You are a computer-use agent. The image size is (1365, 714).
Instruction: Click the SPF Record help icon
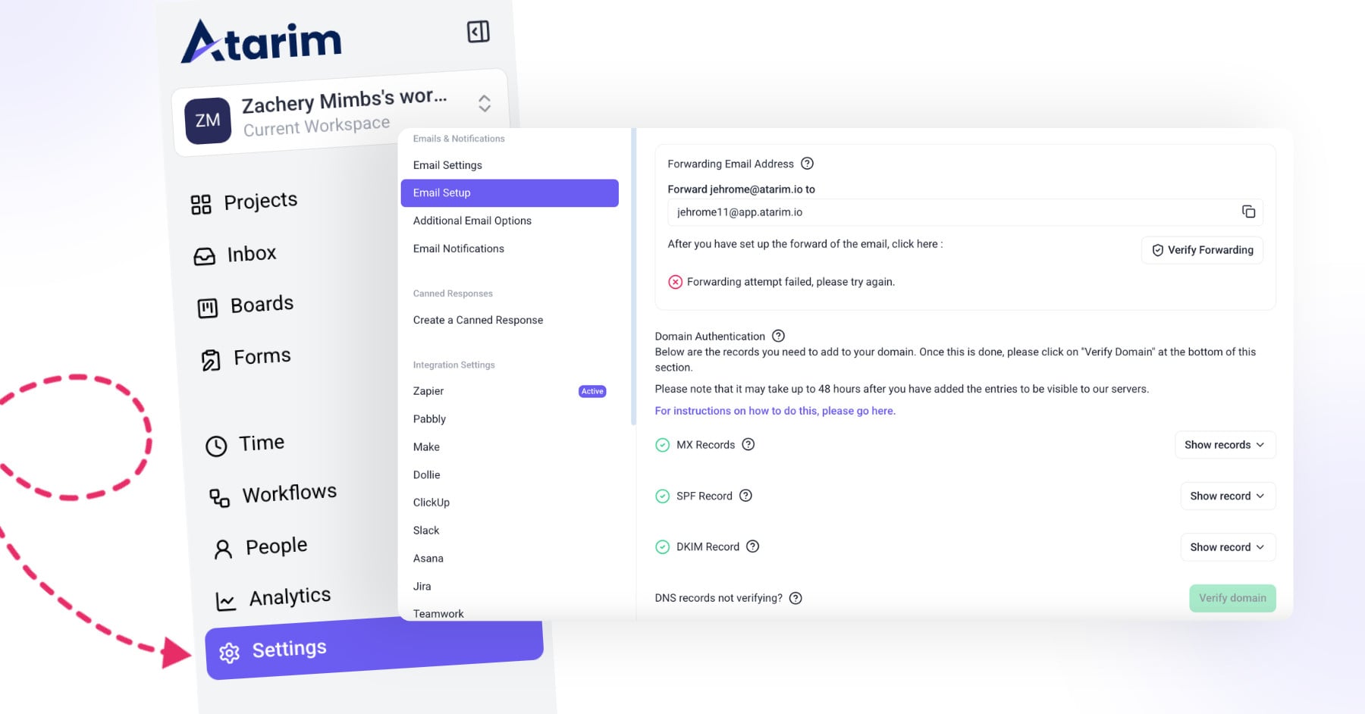point(745,496)
